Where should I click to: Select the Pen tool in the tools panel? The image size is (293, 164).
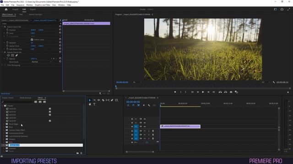point(112,100)
